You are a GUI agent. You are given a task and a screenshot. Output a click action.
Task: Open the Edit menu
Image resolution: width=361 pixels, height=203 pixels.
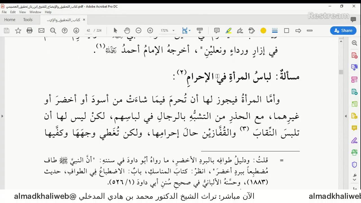pos(13,12)
